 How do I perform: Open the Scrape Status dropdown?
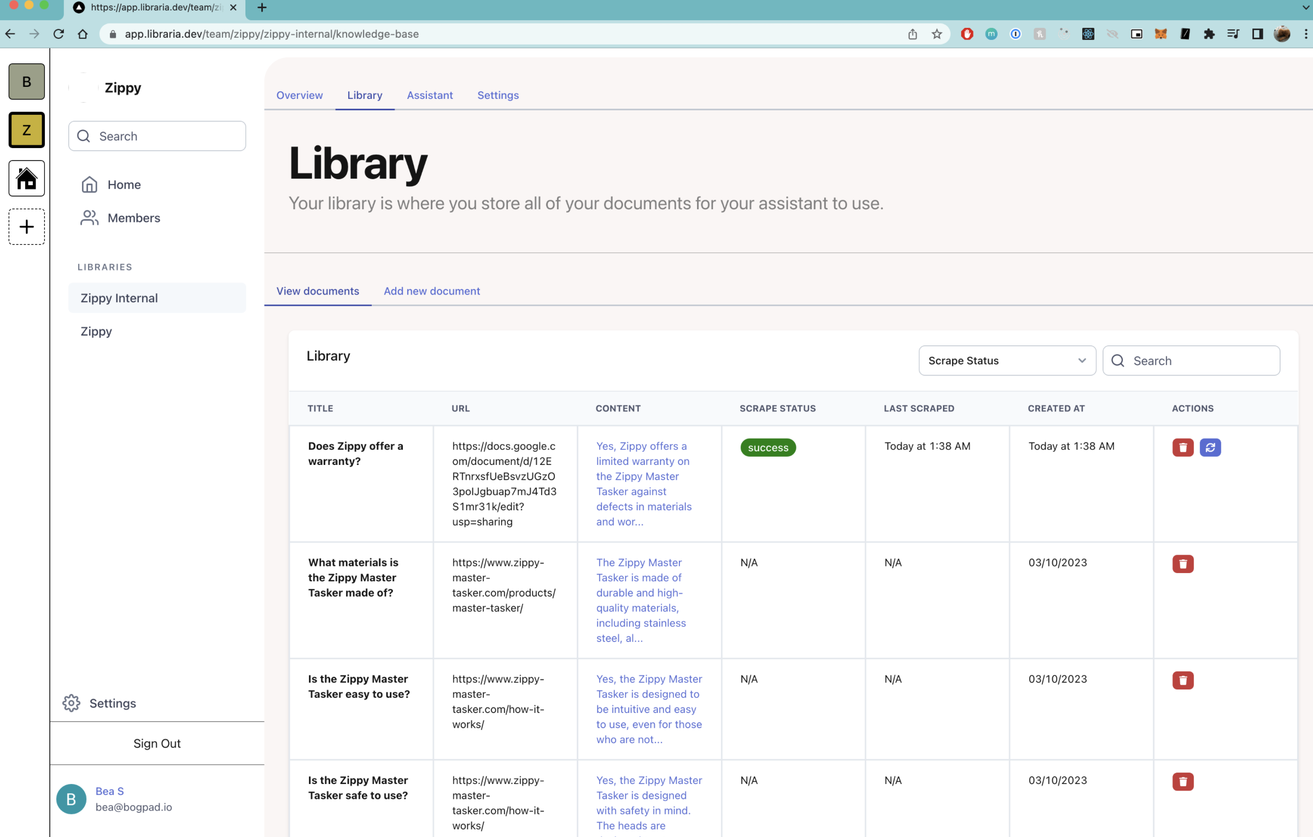1007,361
